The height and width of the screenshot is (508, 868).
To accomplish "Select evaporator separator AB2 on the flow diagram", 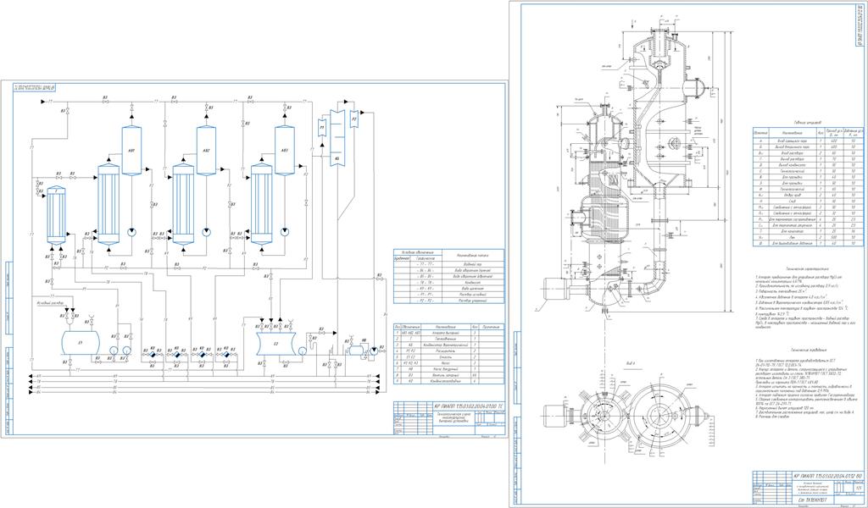I will [x=207, y=151].
